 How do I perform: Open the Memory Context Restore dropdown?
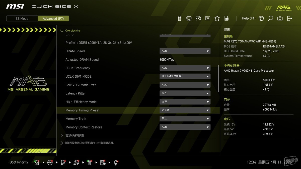[x=185, y=127]
